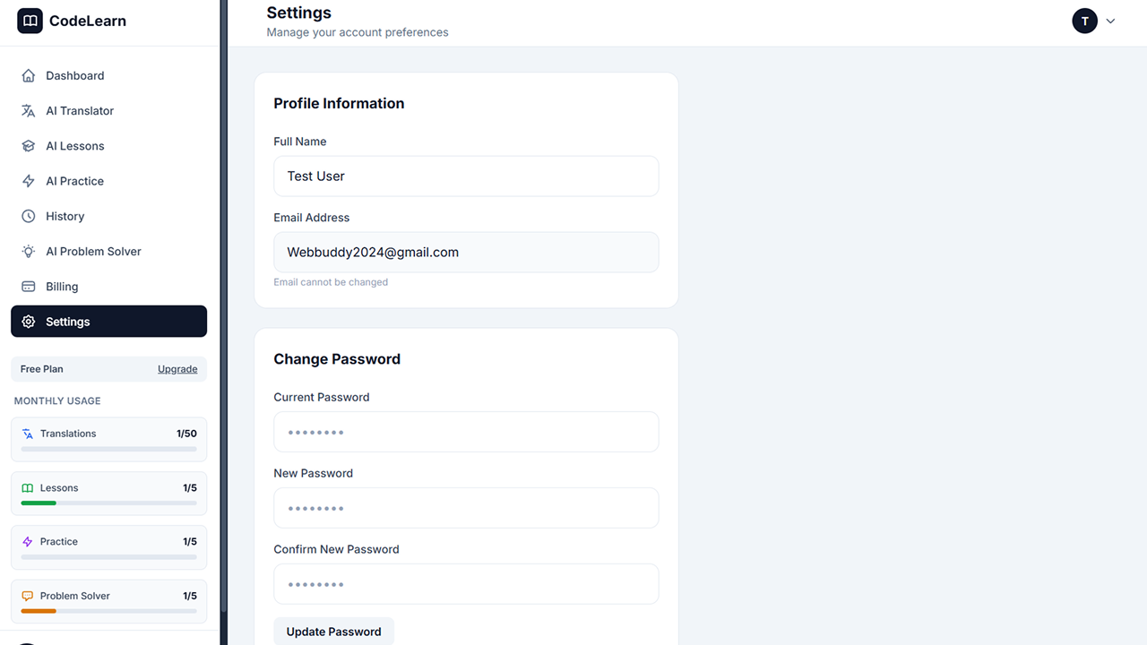Image resolution: width=1147 pixels, height=645 pixels.
Task: Go to the History menu item
Action: pyautogui.click(x=65, y=216)
